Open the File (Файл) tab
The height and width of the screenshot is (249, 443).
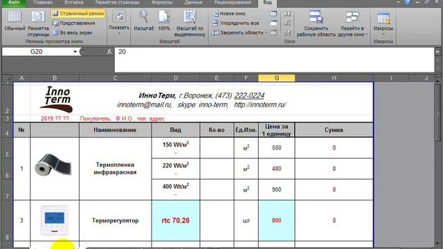(13, 3)
